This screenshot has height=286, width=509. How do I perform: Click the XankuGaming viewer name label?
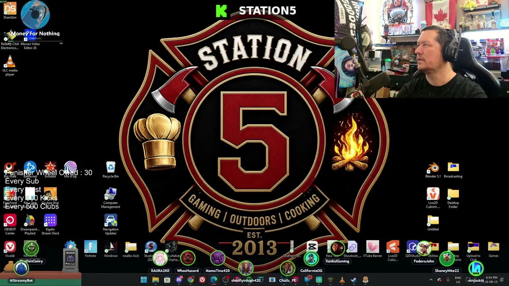pyautogui.click(x=337, y=261)
